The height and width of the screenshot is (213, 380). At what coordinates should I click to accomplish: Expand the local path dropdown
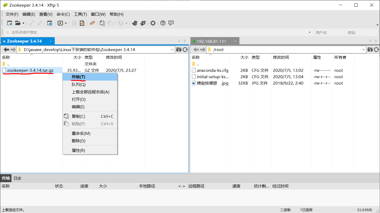(x=172, y=49)
